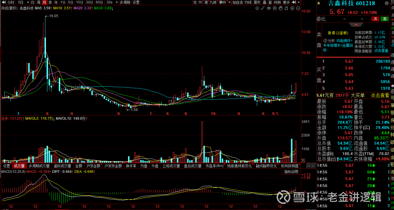Select the 陆股通持股变化 tab
This screenshot has height=210, width=394.
coord(239,166)
